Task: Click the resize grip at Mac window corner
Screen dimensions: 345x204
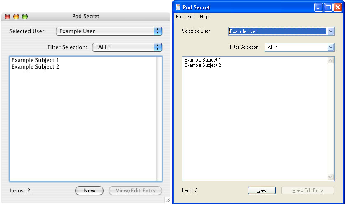Action: point(168,200)
